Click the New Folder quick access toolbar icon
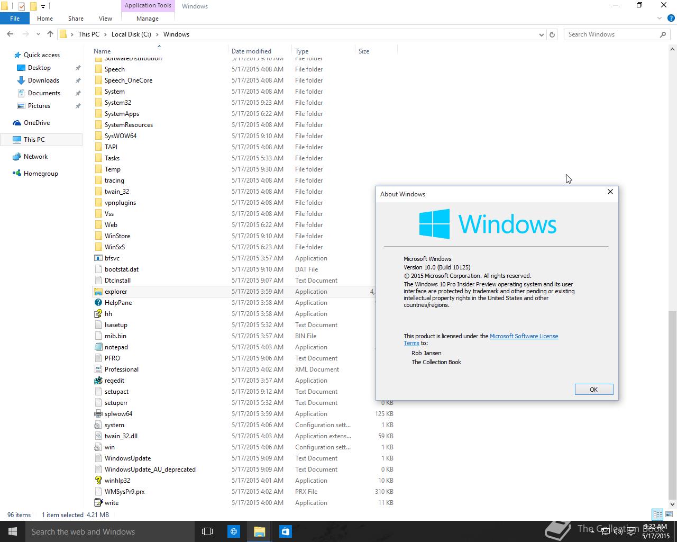The width and height of the screenshot is (677, 542). 33,6
